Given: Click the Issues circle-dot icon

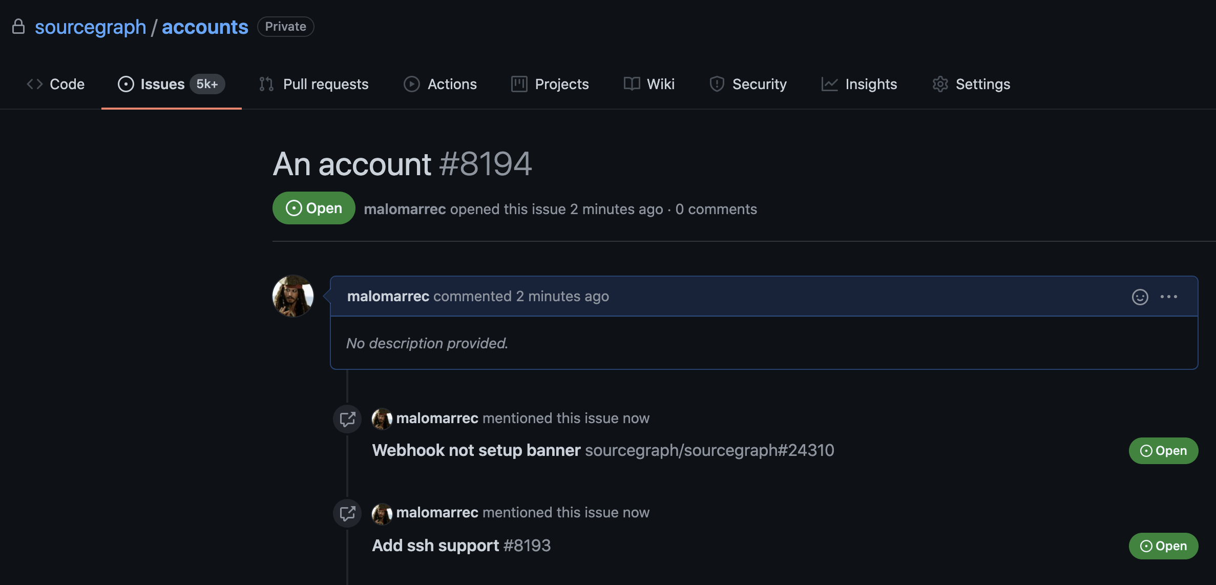Looking at the screenshot, I should pos(126,84).
